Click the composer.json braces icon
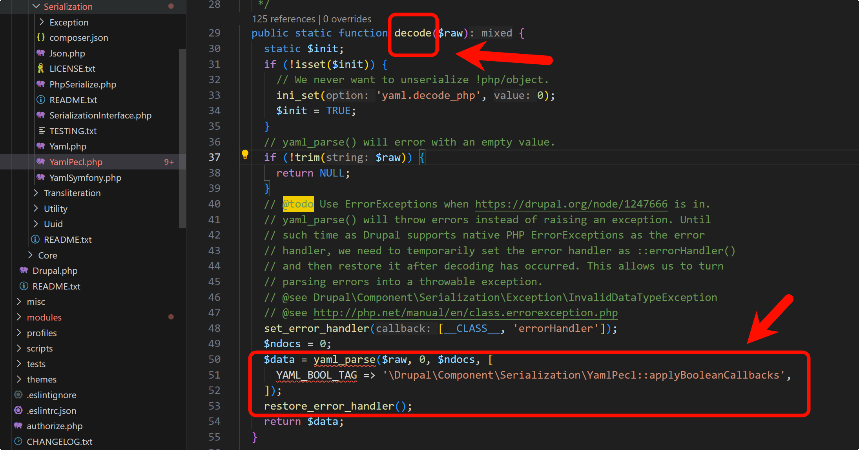Image resolution: width=859 pixels, height=450 pixels. [x=41, y=37]
